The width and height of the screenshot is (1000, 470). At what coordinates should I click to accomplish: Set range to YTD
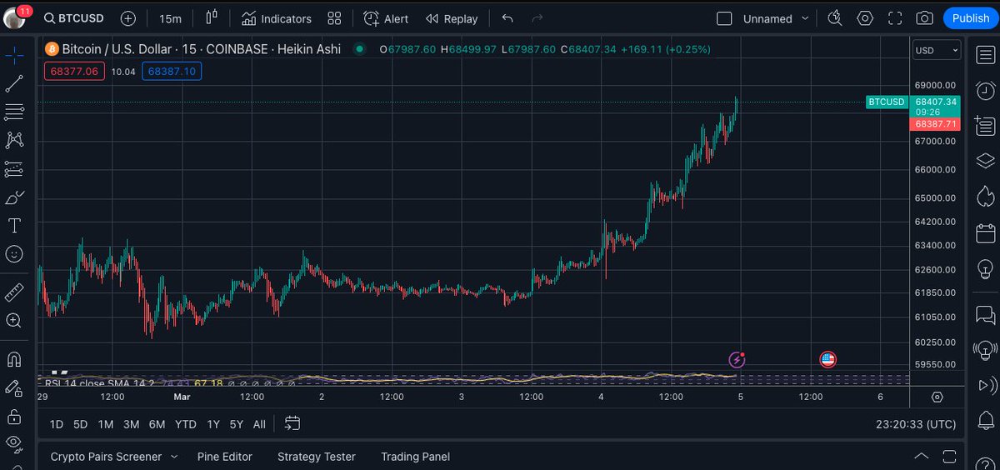click(185, 424)
